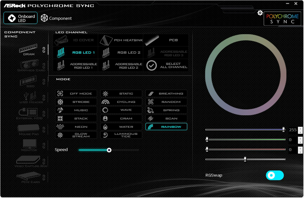The height and width of the screenshot is (198, 304).
Task: Toggle the RGSwap switch
Action: [275, 175]
